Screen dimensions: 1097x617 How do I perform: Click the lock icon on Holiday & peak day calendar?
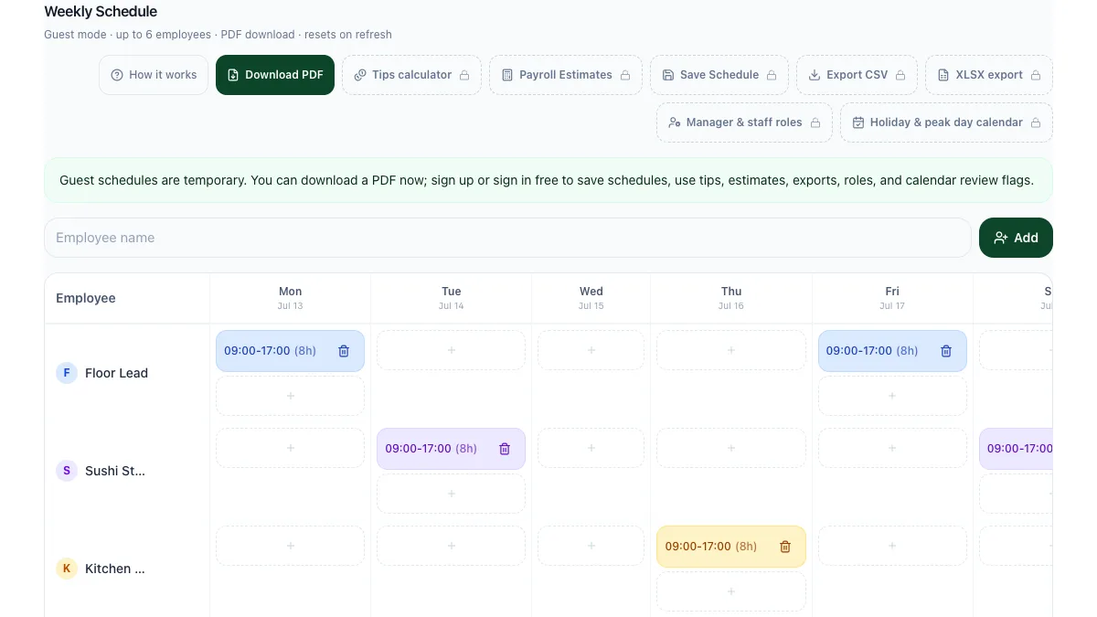(x=1036, y=122)
